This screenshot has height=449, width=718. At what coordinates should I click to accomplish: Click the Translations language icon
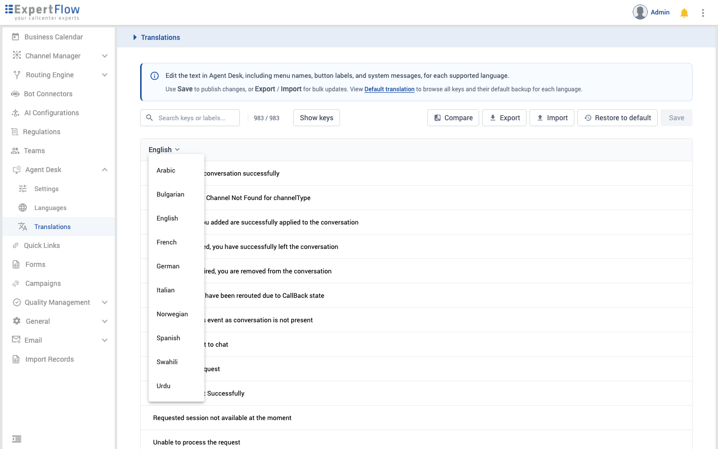point(22,226)
